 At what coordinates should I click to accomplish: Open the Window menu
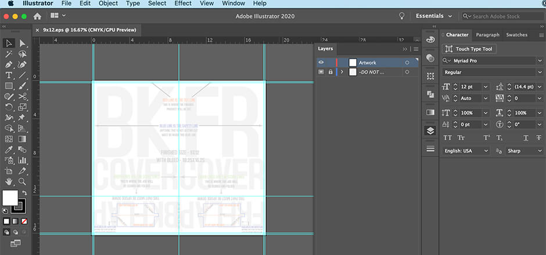(x=233, y=3)
